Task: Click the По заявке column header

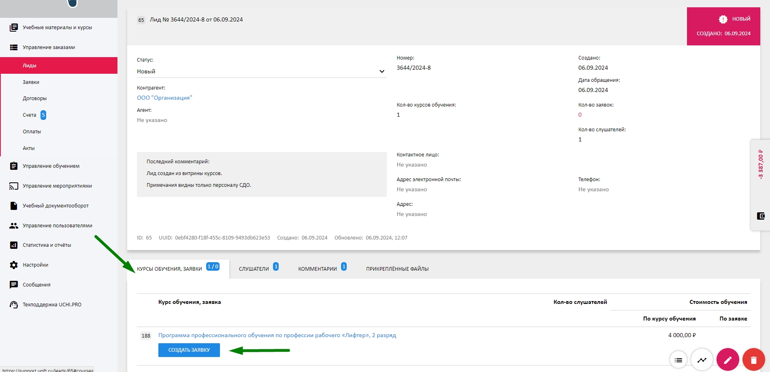Action: pyautogui.click(x=733, y=319)
